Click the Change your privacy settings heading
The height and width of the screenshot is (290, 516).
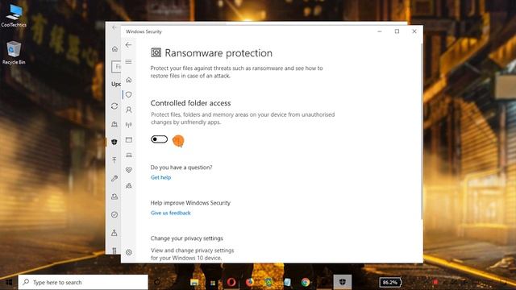[186, 238]
